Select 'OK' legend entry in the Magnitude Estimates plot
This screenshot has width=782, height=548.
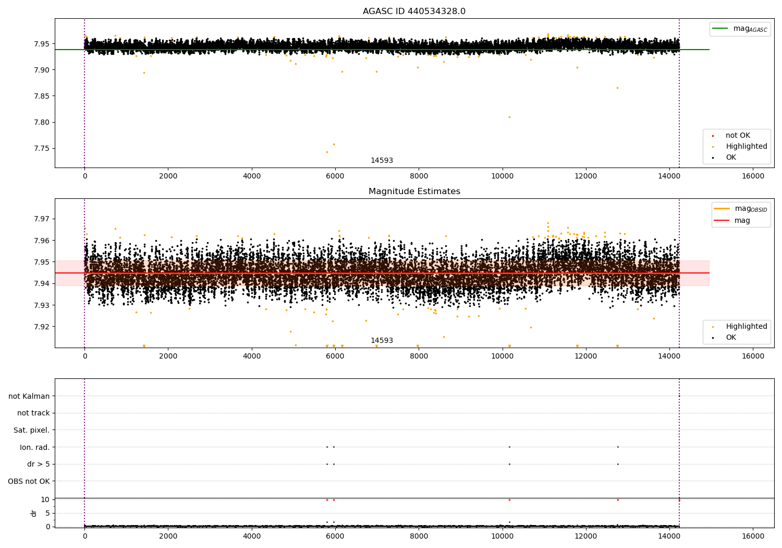pos(731,338)
